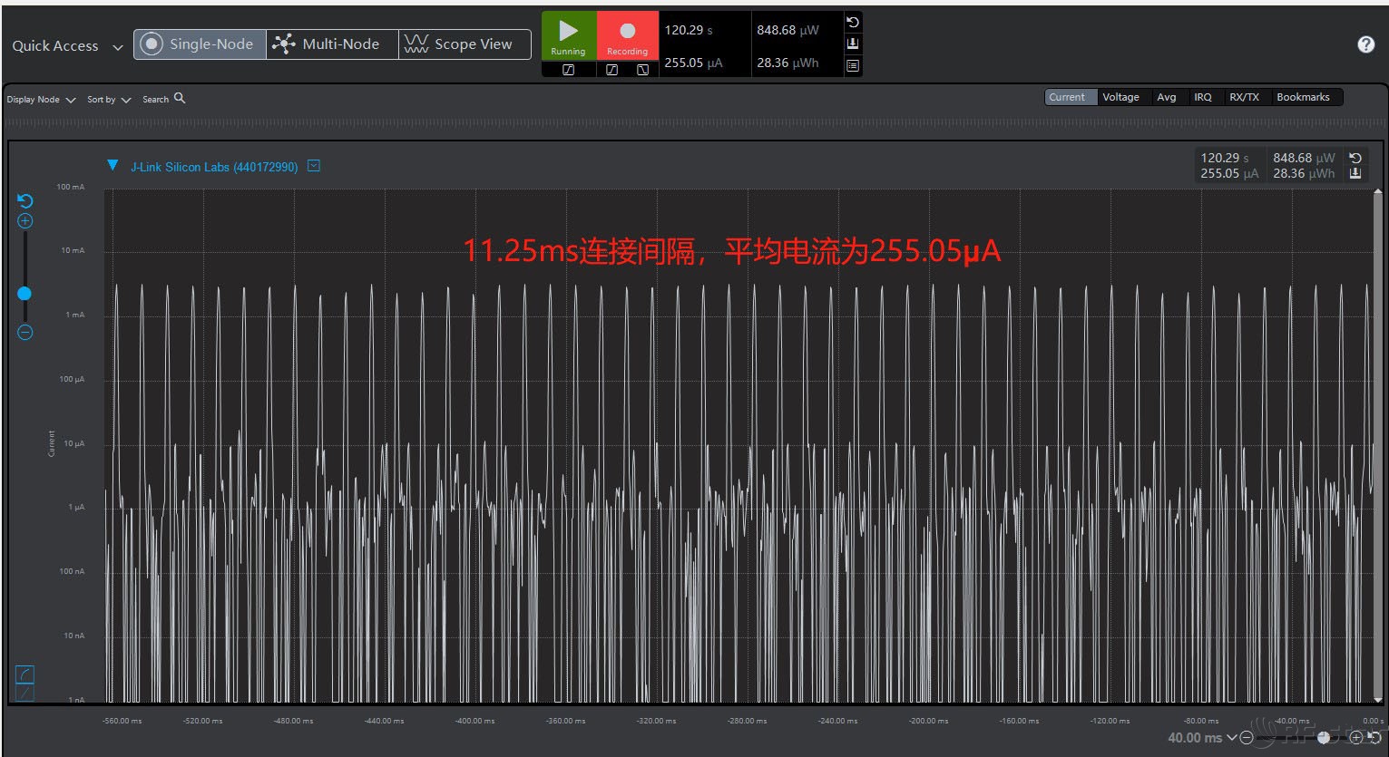
Task: Toggle the IRQ display option
Action: click(1202, 97)
